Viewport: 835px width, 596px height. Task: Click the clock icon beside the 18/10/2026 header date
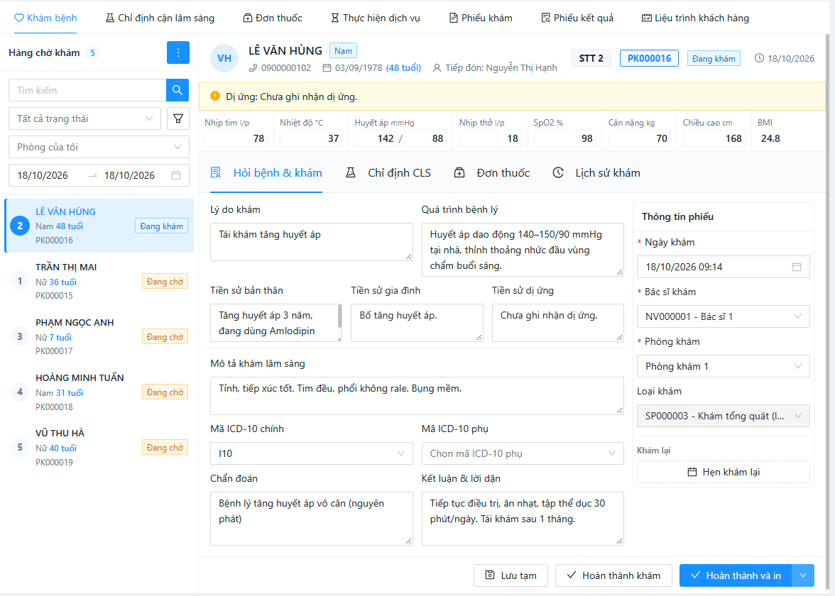(760, 58)
